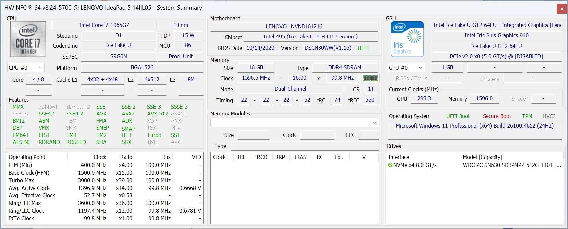Click the Drives Interface column header
Screen dimensions: 568x229
(x=424, y=157)
